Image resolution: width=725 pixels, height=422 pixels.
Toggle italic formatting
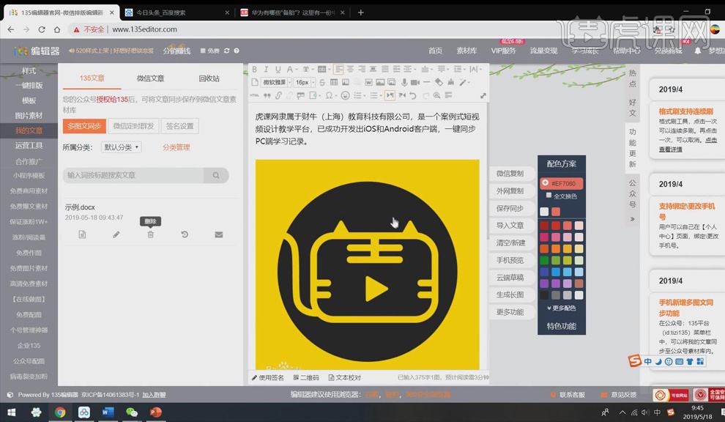pos(267,68)
